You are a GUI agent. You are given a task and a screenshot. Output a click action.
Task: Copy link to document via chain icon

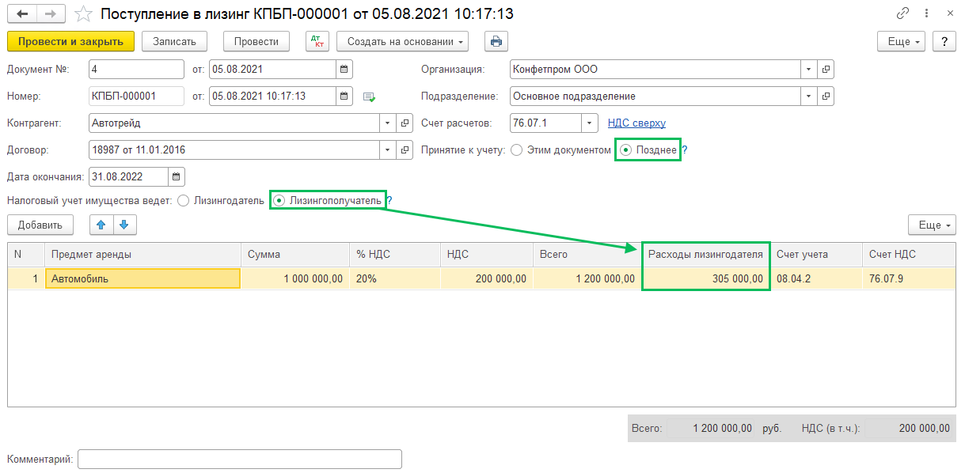[x=902, y=13]
